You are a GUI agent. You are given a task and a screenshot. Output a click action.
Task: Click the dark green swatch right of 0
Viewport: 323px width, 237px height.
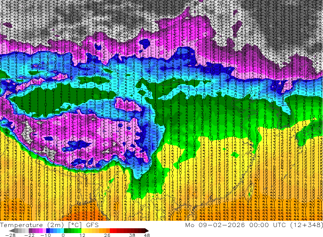(66, 231)
